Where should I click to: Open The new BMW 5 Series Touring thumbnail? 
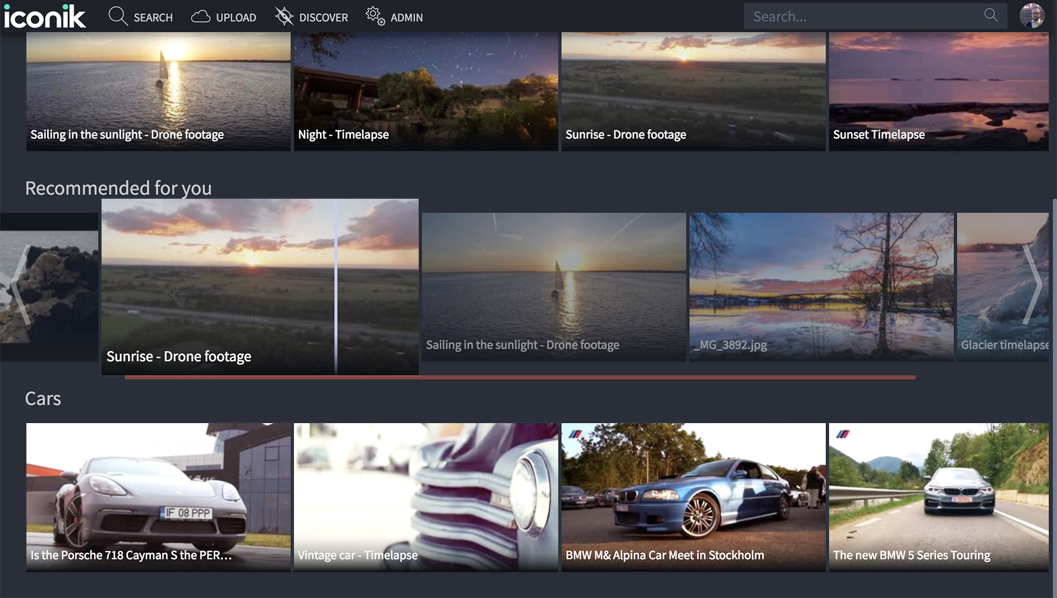[939, 497]
